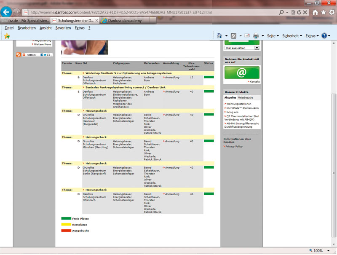
Task: Open the ? help menu in menu bar
Action: coord(89,28)
